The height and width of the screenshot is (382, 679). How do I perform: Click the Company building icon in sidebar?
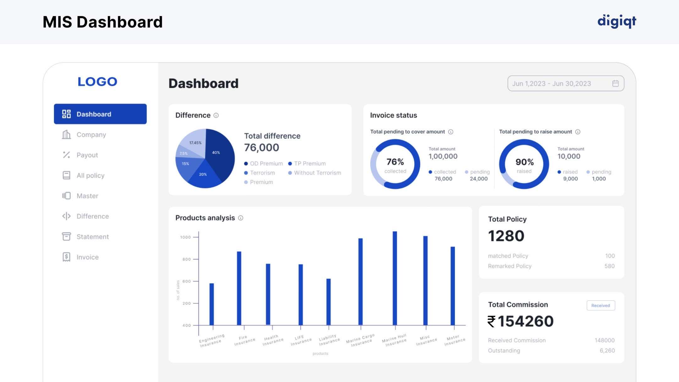pyautogui.click(x=66, y=135)
